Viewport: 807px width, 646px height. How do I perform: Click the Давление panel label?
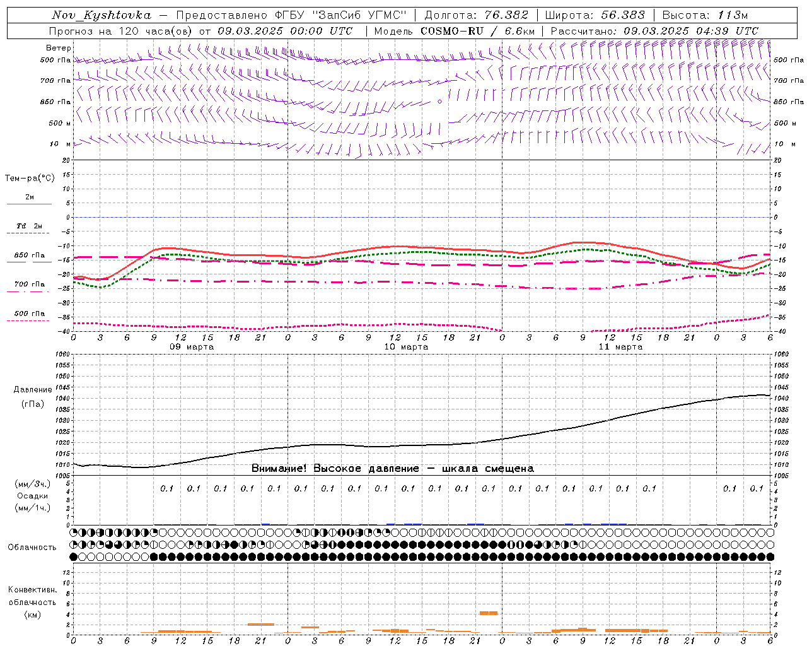33,390
